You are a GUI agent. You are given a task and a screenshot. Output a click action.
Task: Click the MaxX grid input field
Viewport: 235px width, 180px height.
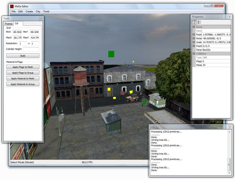pyautogui.click(x=17, y=38)
